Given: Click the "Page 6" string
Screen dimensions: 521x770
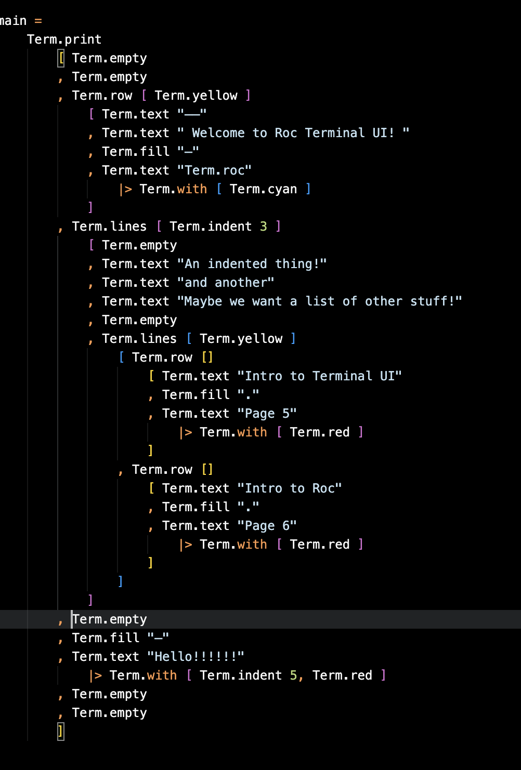Looking at the screenshot, I should click(267, 526).
